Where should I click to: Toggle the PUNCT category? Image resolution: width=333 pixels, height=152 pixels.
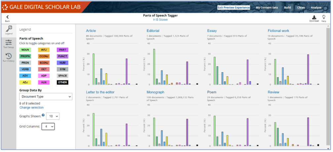(x=62, y=56)
